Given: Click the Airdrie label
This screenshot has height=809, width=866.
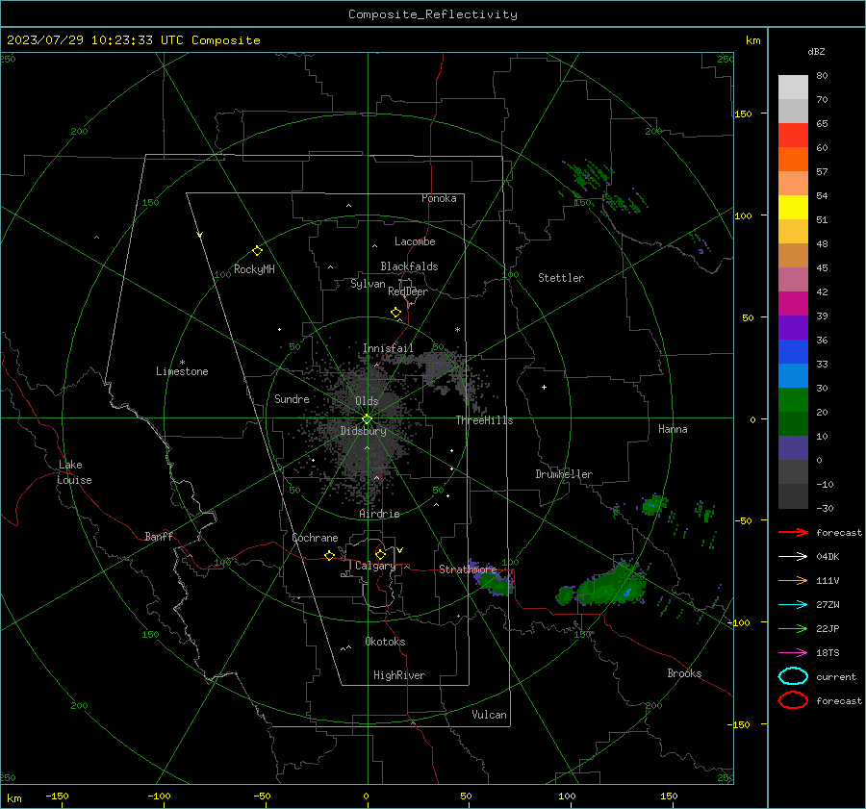Looking at the screenshot, I should point(379,514).
